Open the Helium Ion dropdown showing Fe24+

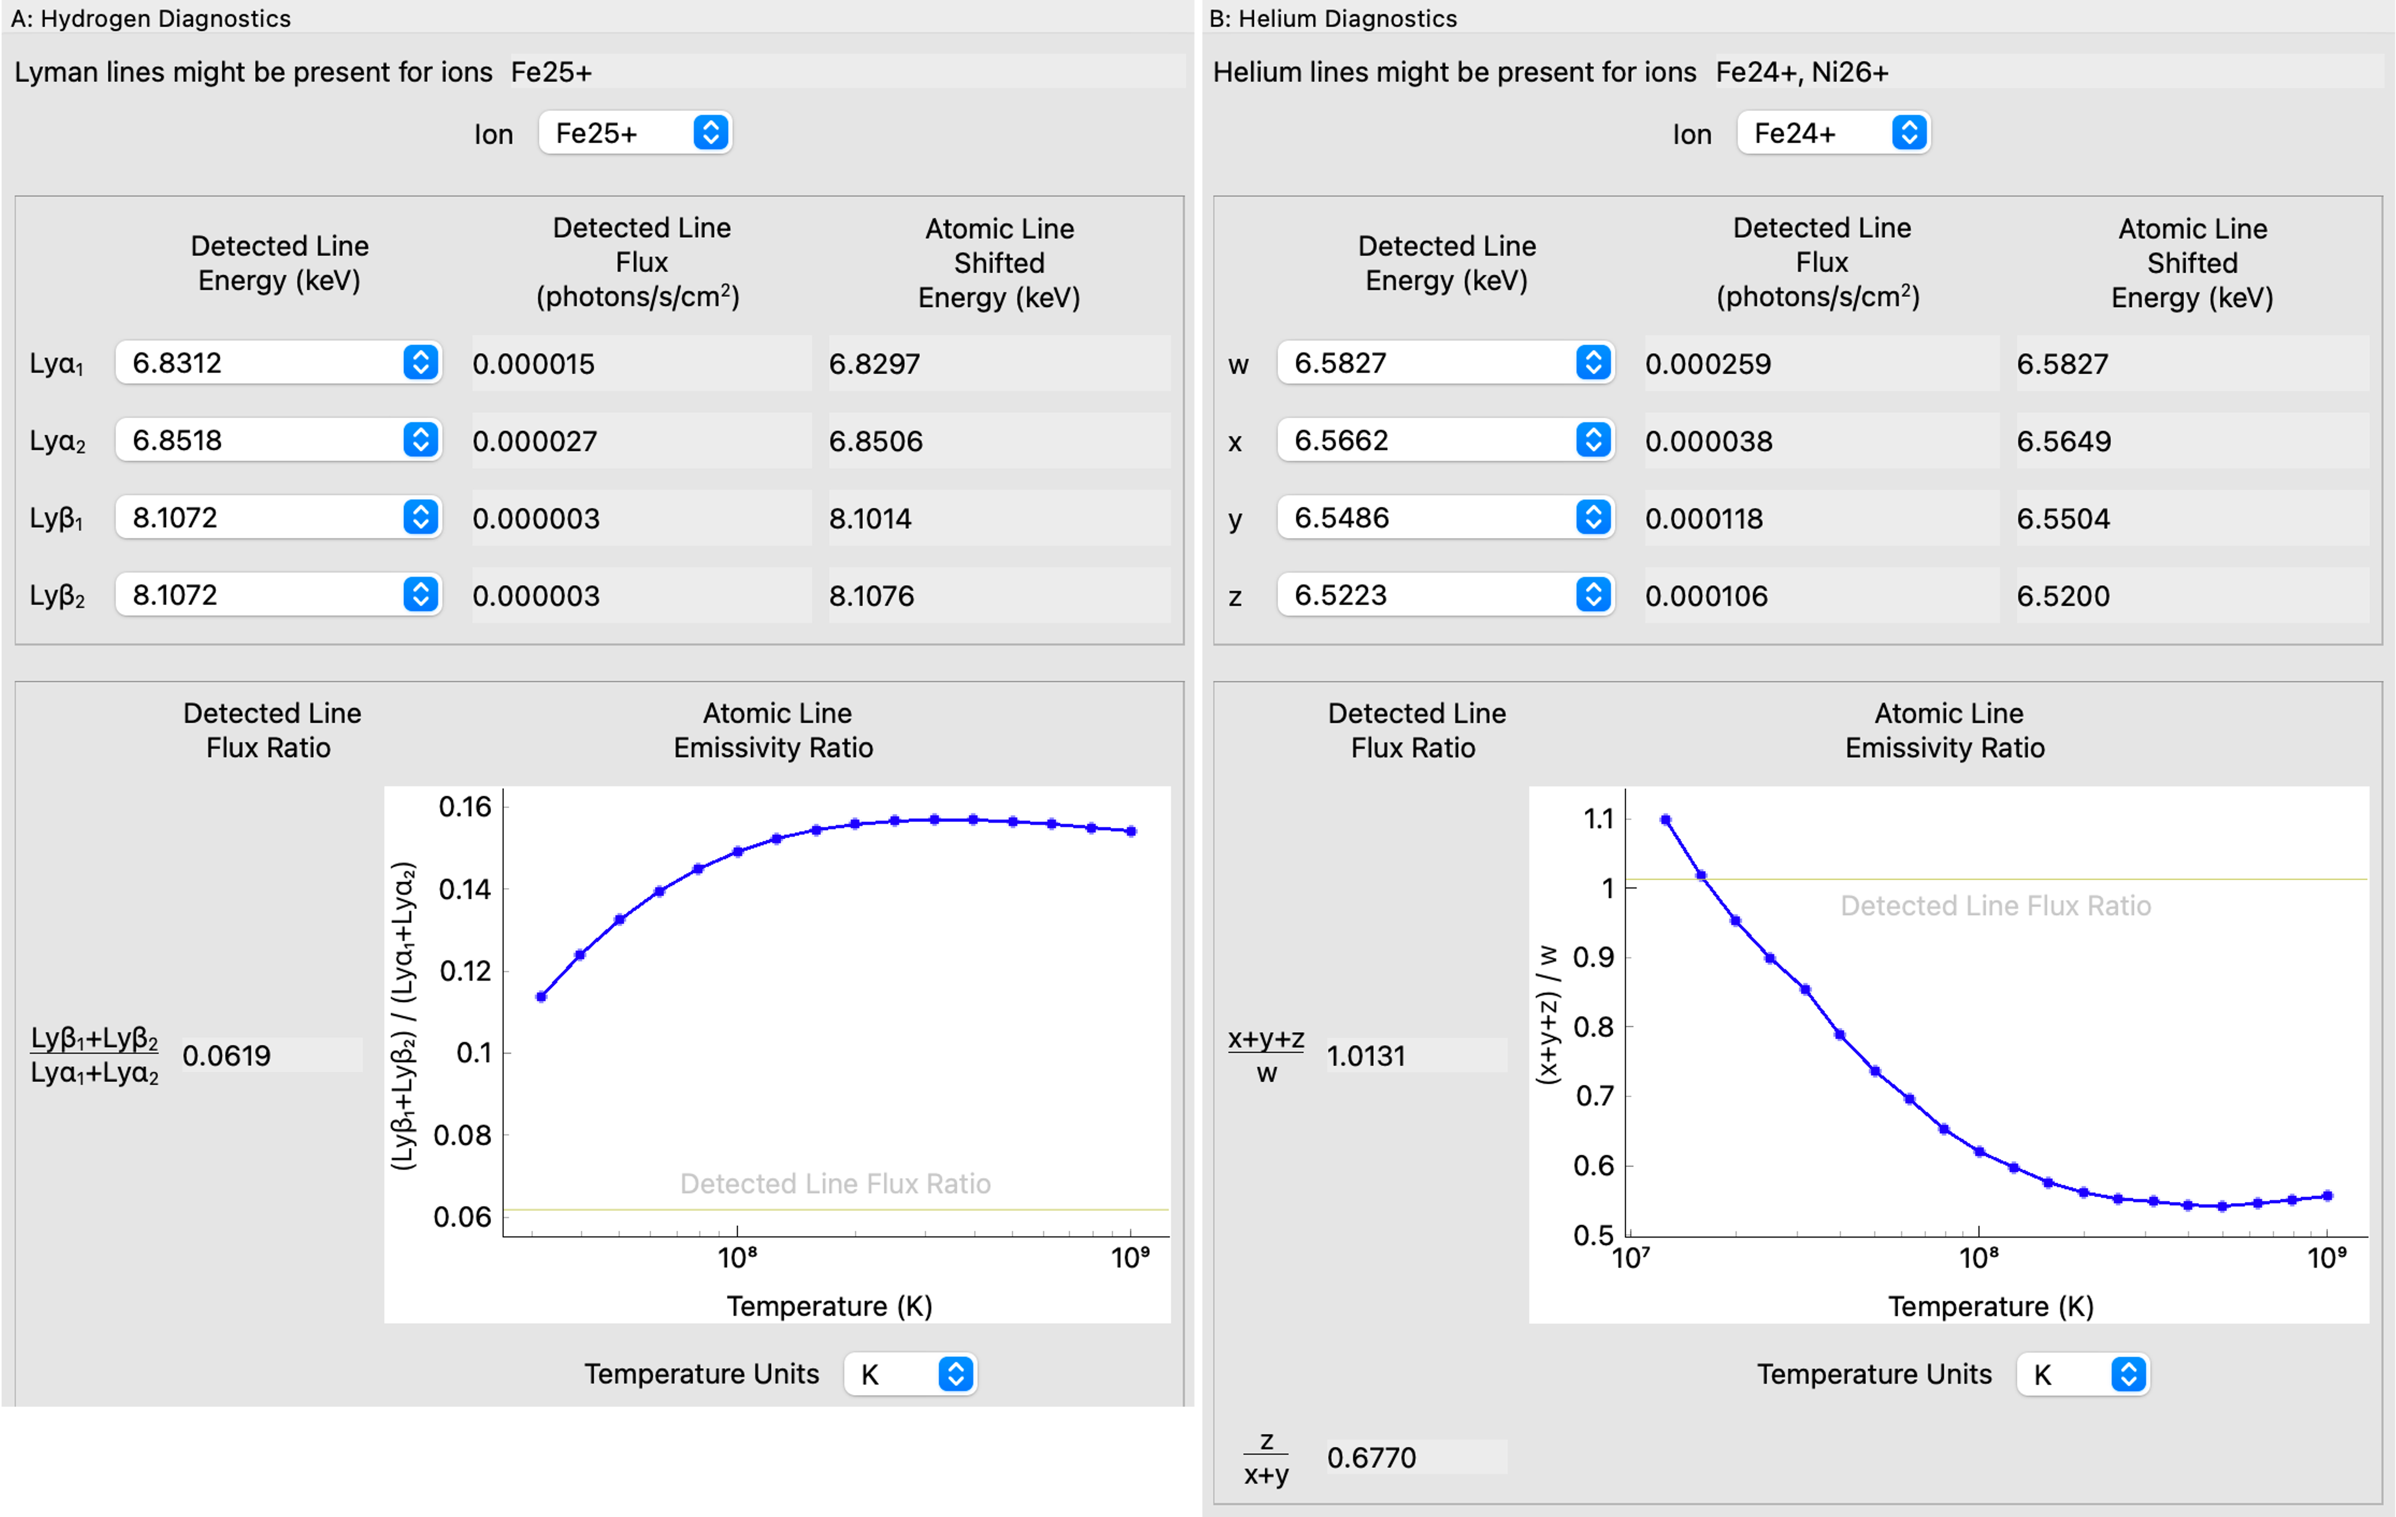click(x=1834, y=132)
